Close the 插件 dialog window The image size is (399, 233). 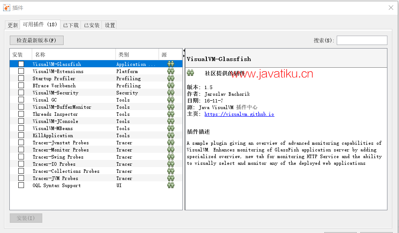(391, 8)
